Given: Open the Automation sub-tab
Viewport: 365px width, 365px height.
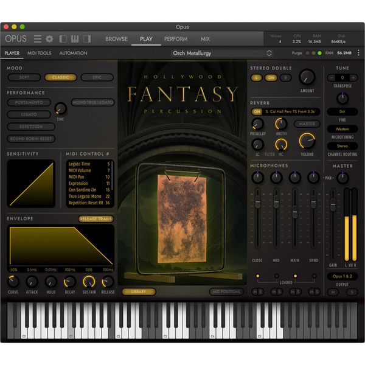Looking at the screenshot, I should (x=73, y=53).
